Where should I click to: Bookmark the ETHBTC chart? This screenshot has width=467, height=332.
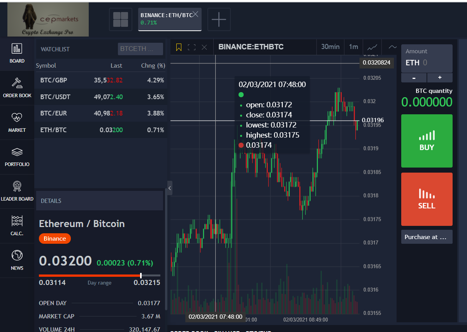[179, 47]
